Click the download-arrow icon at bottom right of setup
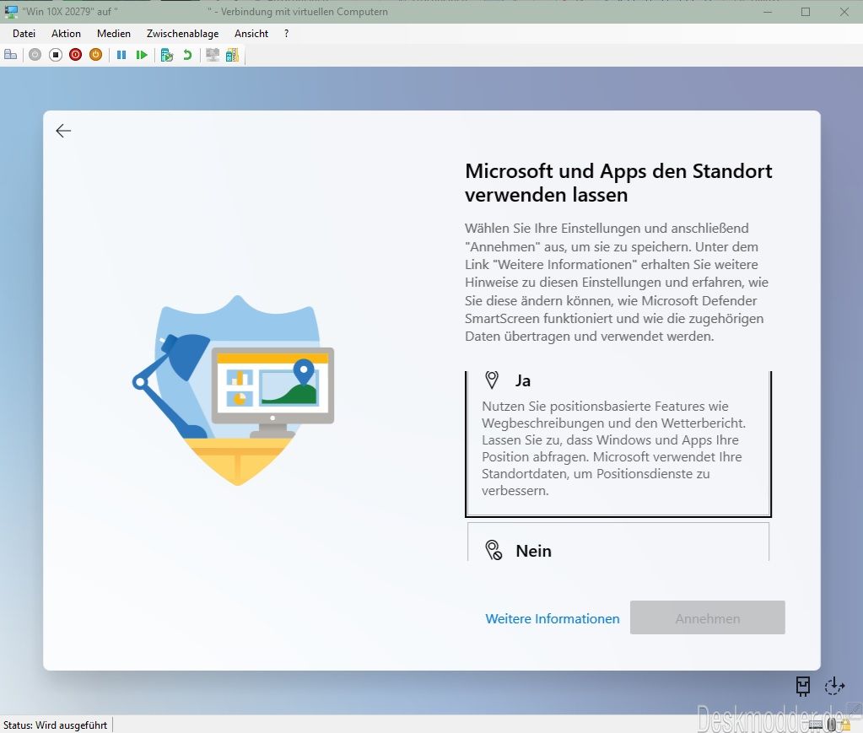This screenshot has width=863, height=733. click(834, 687)
